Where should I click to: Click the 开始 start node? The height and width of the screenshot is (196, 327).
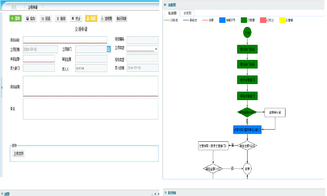coord(247,33)
